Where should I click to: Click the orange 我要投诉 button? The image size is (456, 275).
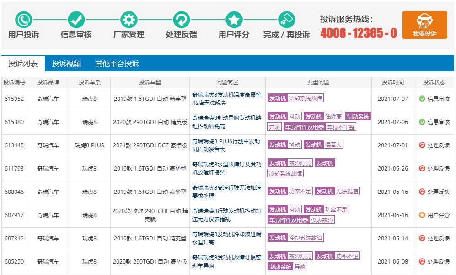[x=424, y=25]
